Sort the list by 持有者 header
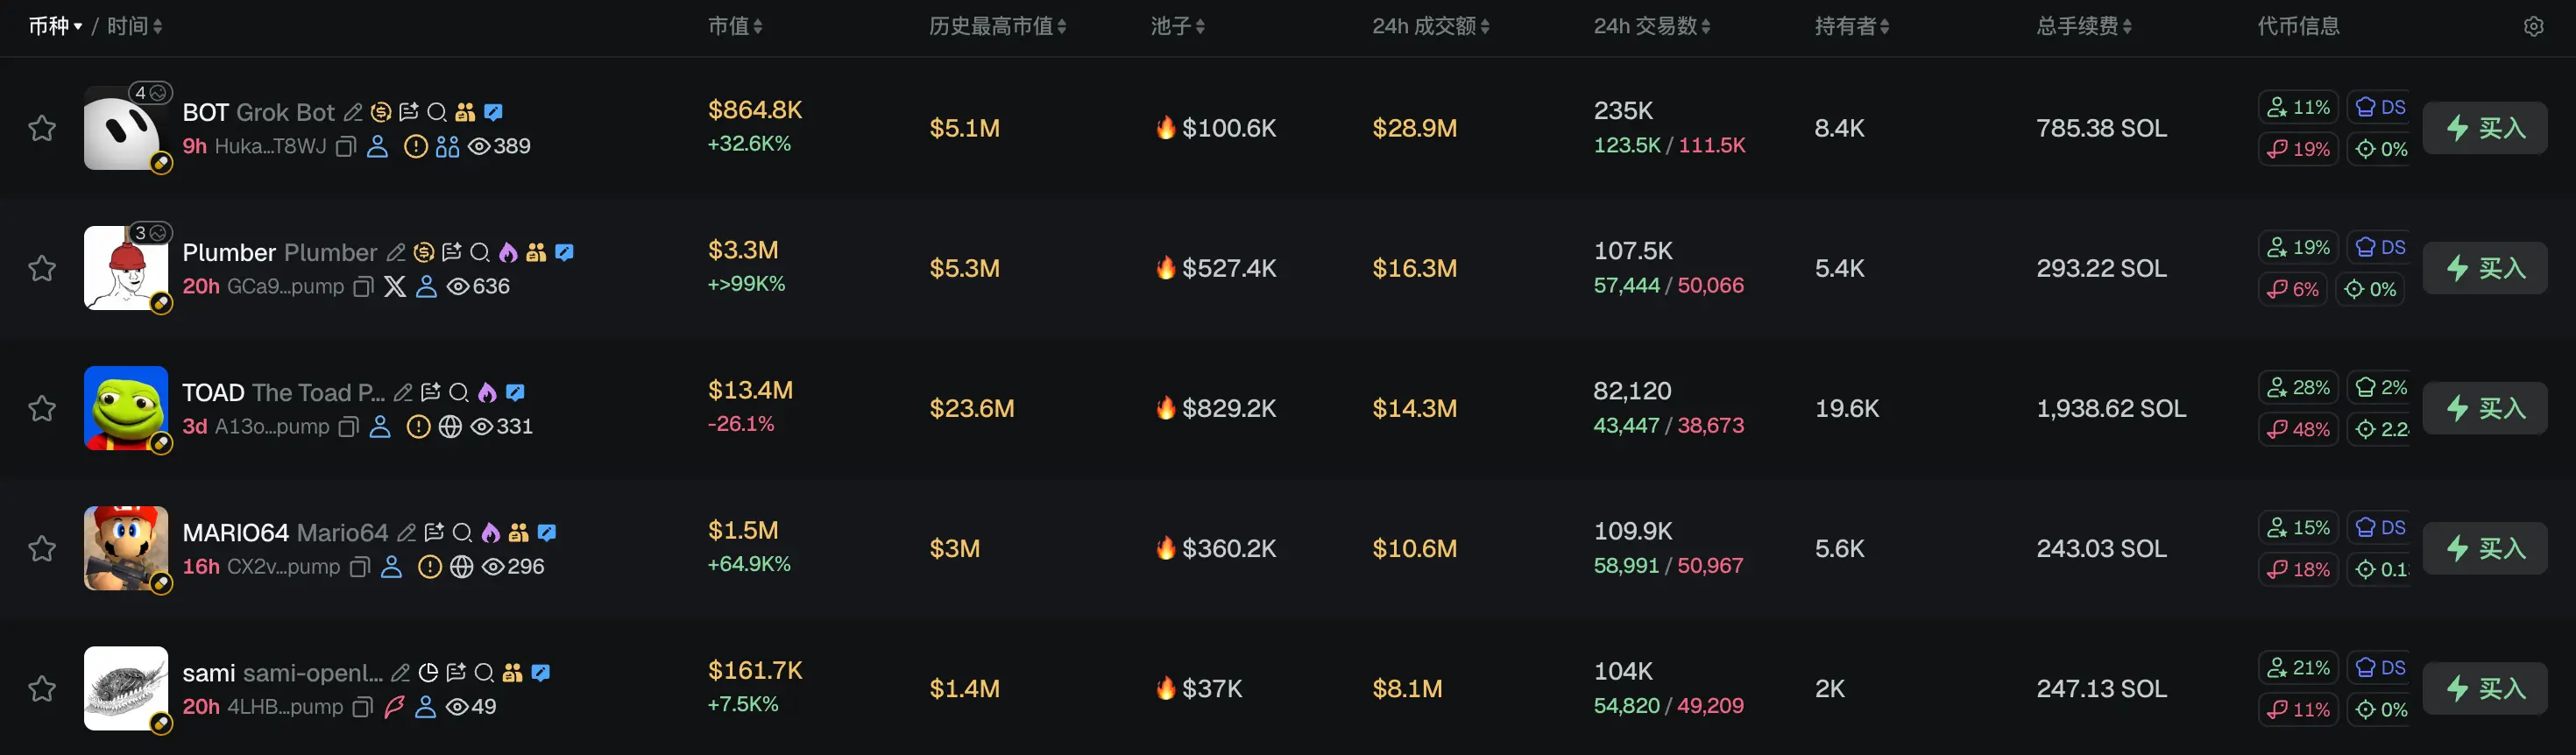The image size is (2576, 755). point(1852,26)
